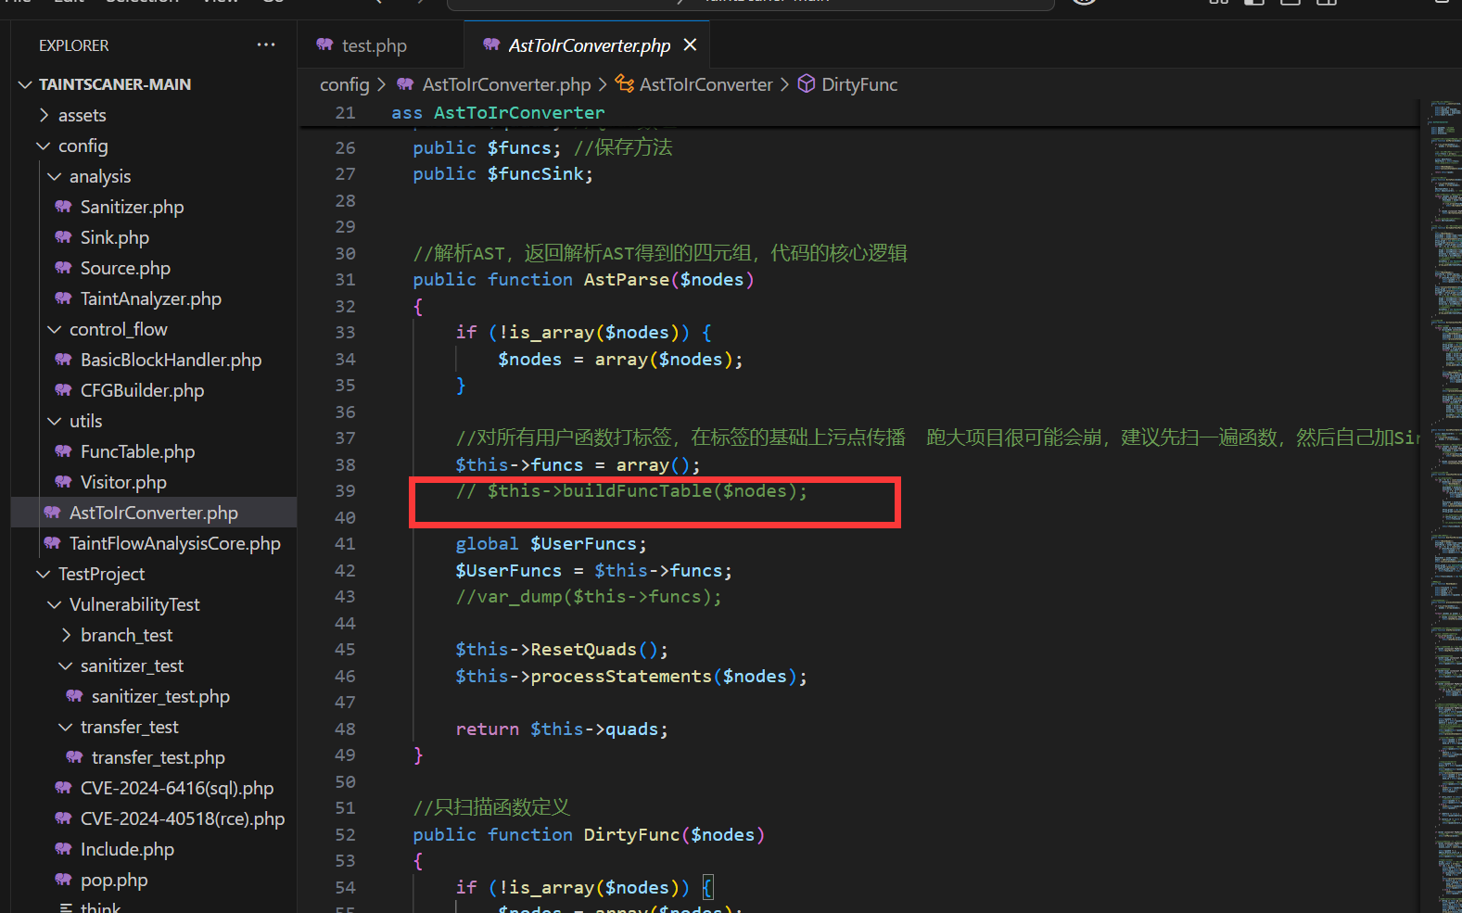Click line number 39 in the gutter

[x=345, y=490]
